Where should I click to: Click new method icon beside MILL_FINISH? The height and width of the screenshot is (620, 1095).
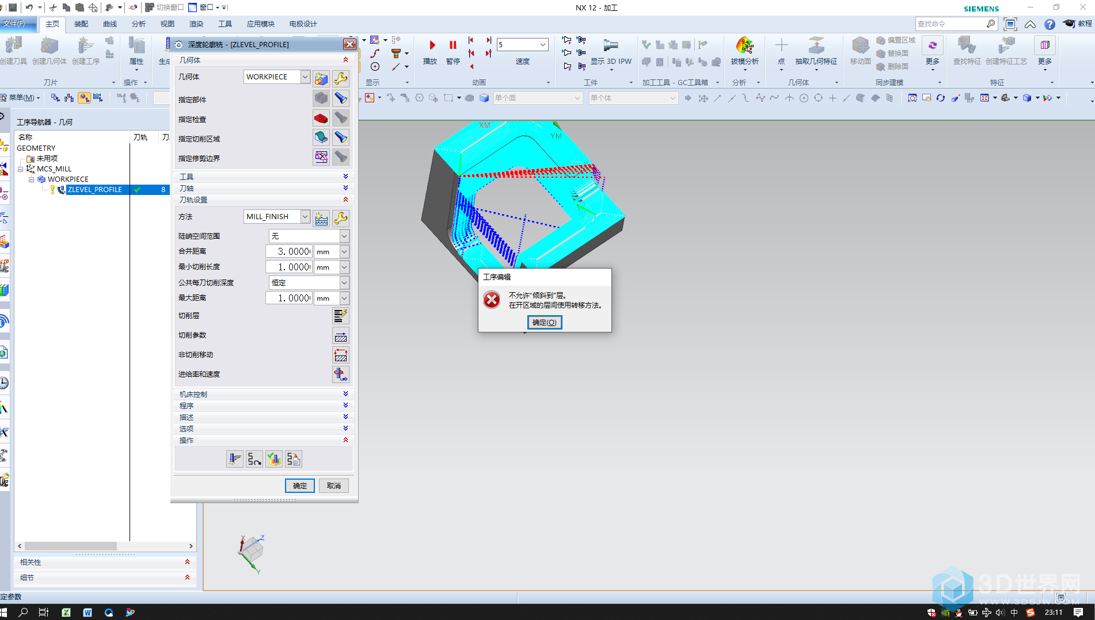321,218
